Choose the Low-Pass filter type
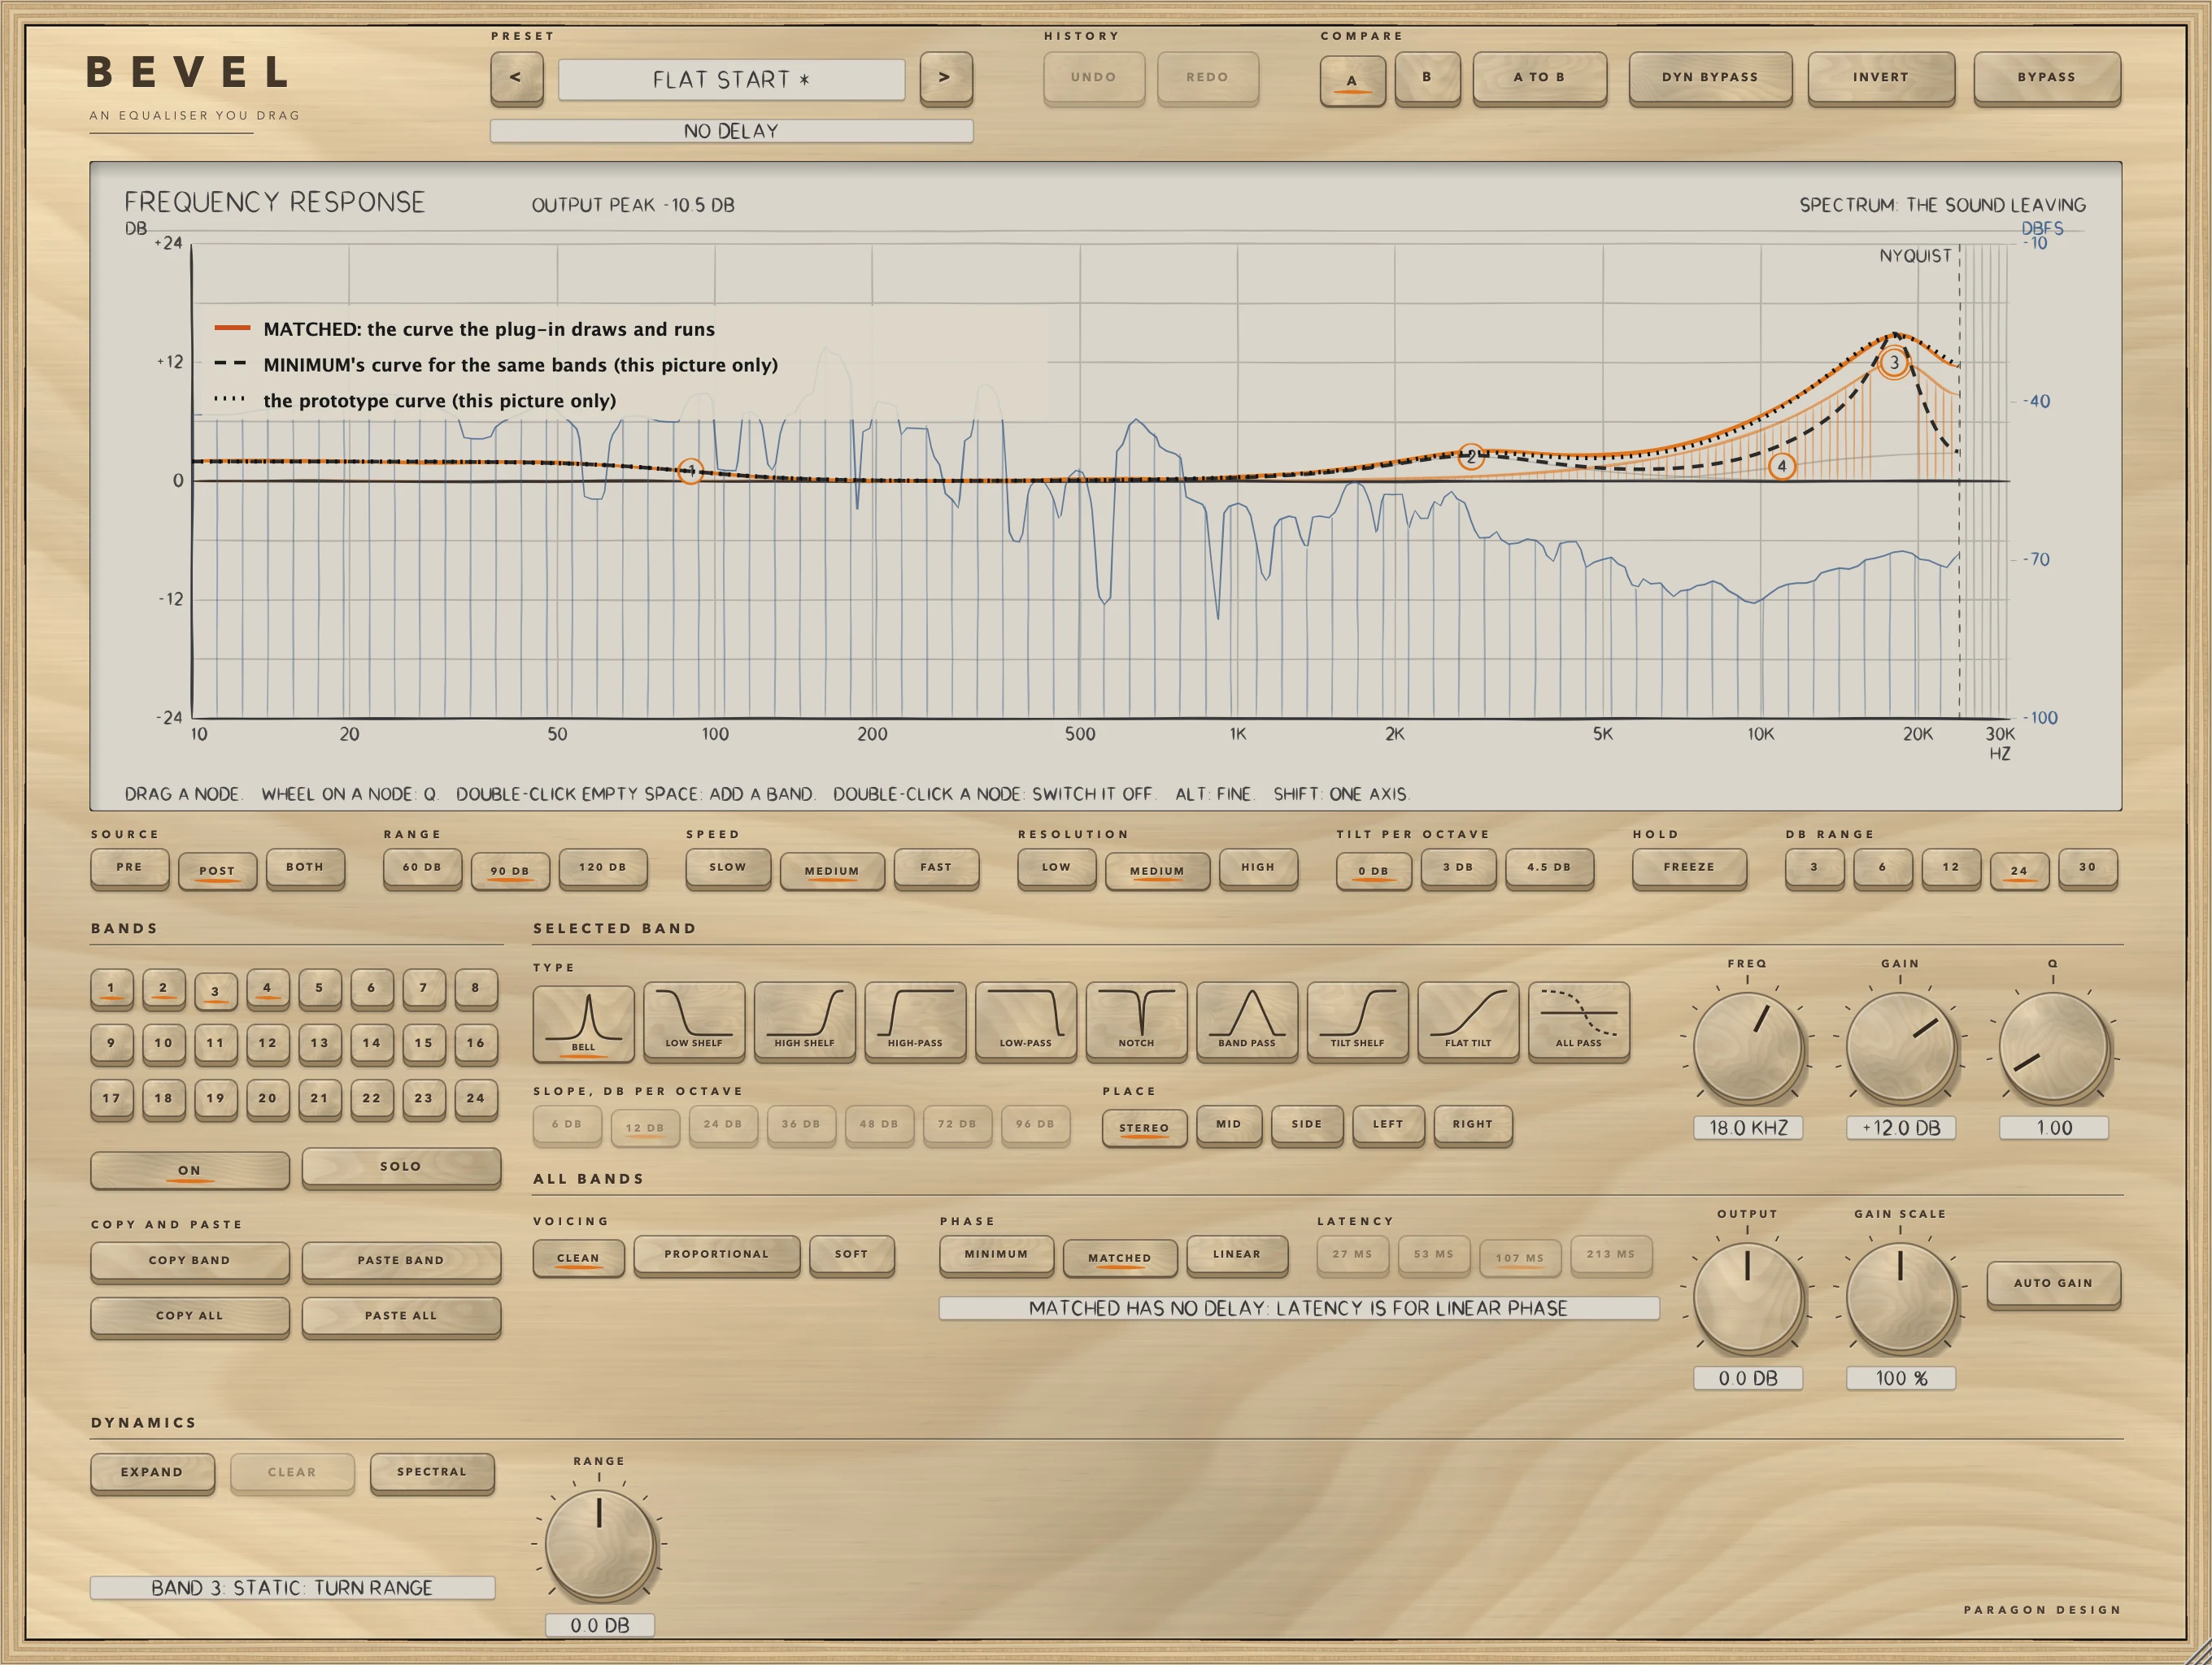The image size is (2212, 1665). pos(1026,1020)
